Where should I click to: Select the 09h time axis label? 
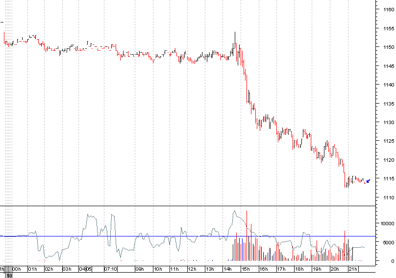(140, 269)
